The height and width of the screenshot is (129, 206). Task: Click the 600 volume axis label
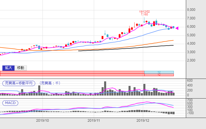click(190, 80)
